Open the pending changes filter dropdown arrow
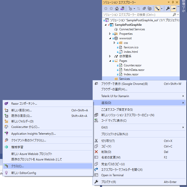The width and height of the screenshot is (187, 187). [134, 9]
